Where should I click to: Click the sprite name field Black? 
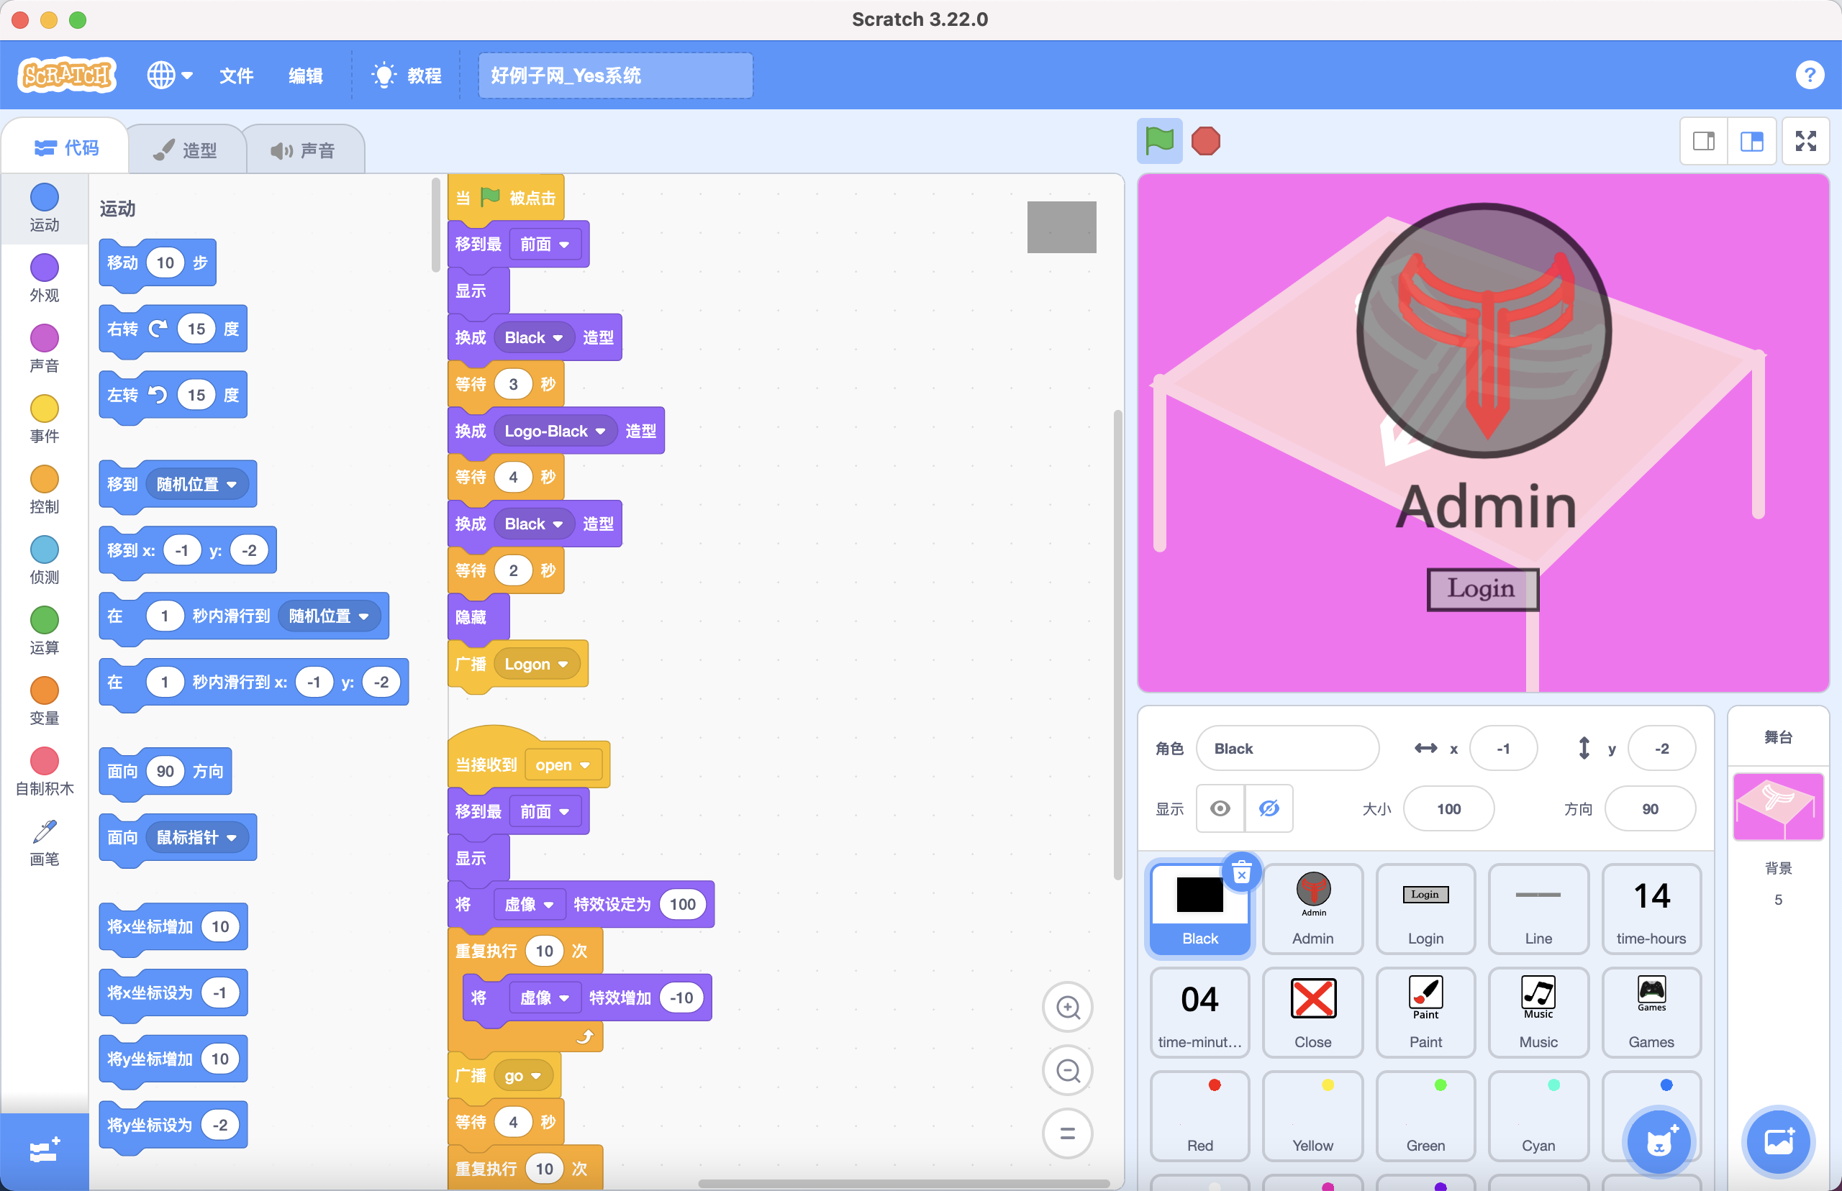1287,749
